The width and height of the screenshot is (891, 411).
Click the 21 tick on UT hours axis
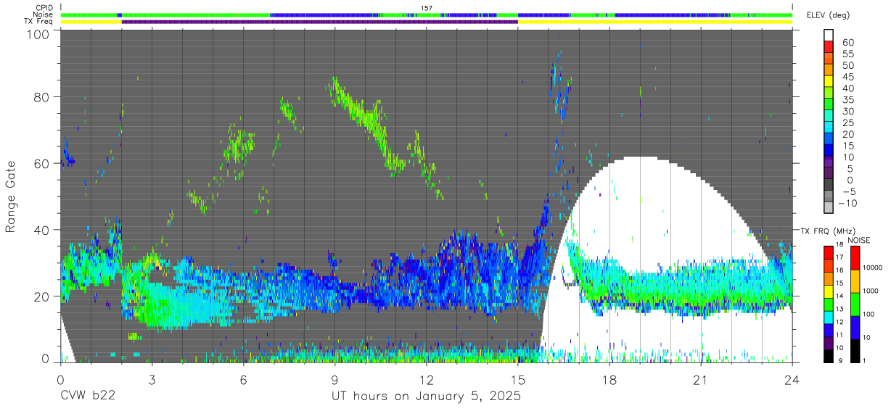point(700,380)
